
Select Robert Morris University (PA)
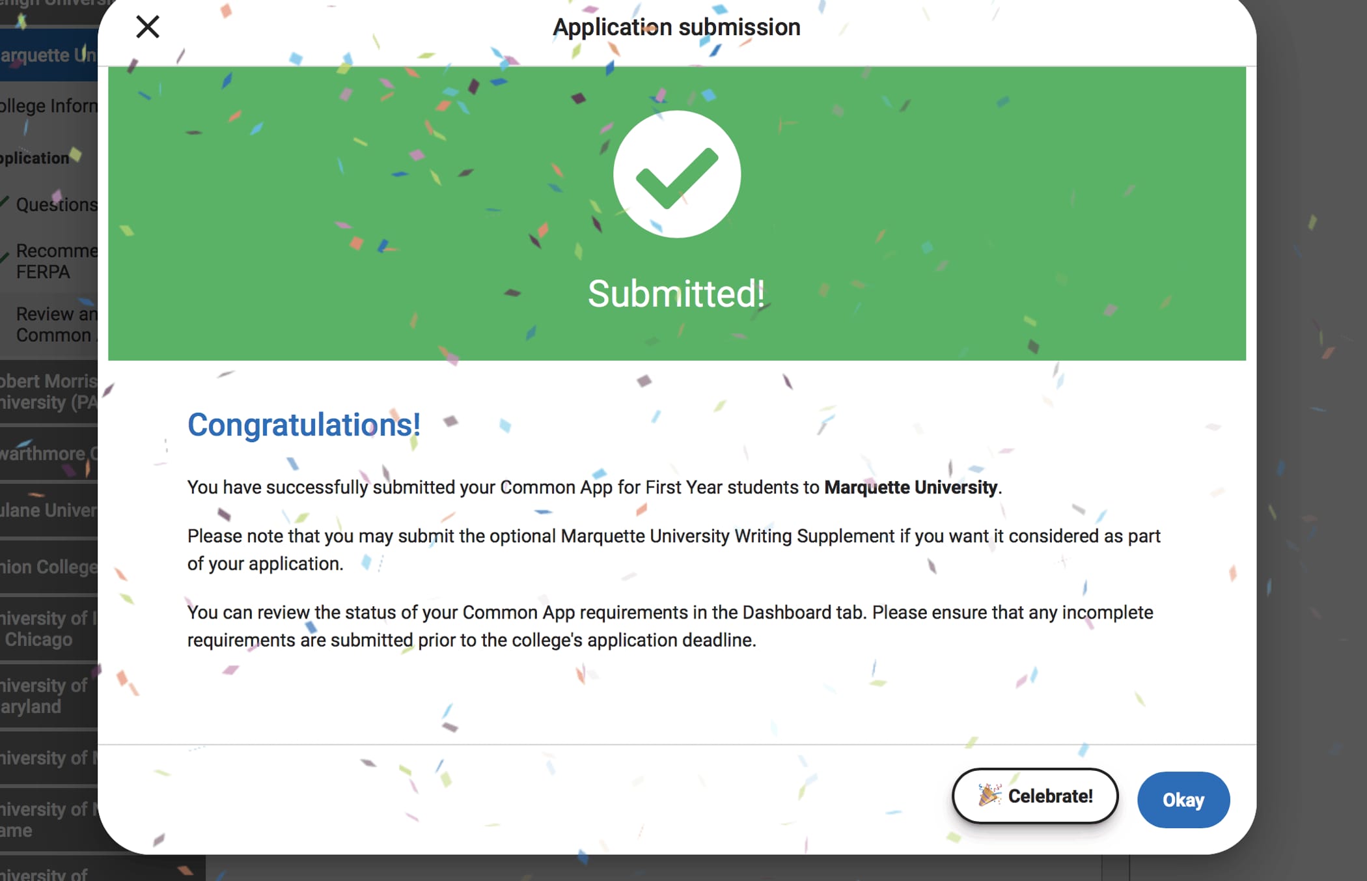tap(48, 391)
